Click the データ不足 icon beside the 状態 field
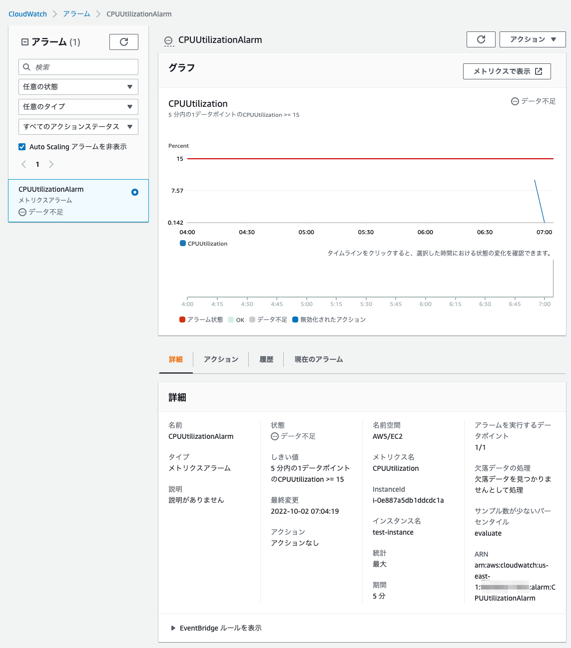The image size is (571, 648). tap(274, 436)
